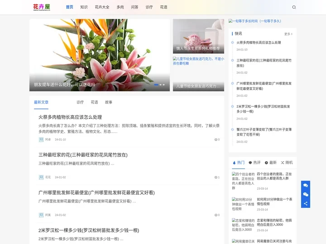This screenshot has width=326, height=244.
Task: Open the search icon in header
Action: [x=294, y=7]
